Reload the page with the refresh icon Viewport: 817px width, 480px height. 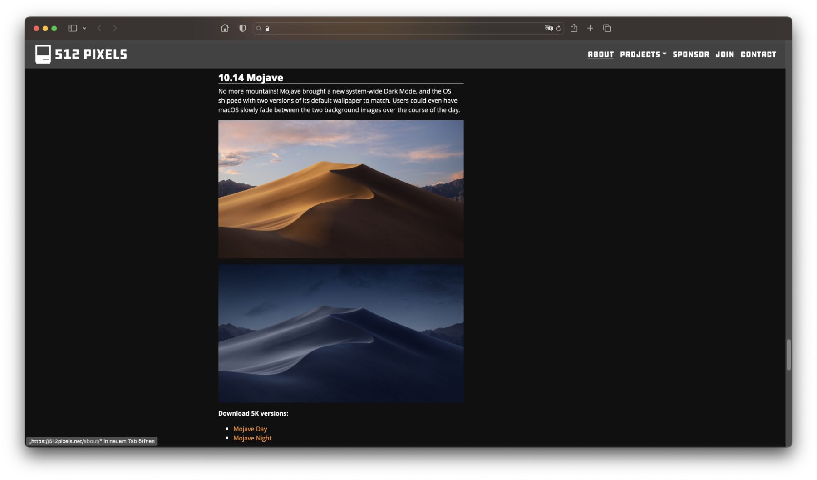(559, 28)
